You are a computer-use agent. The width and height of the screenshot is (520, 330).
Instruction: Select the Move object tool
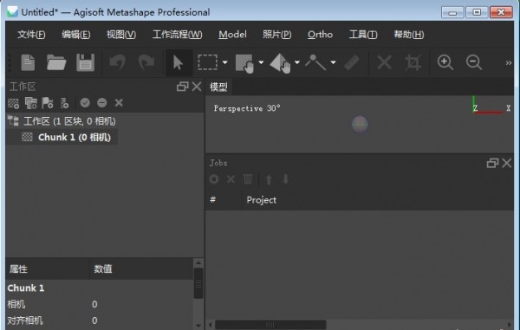280,63
